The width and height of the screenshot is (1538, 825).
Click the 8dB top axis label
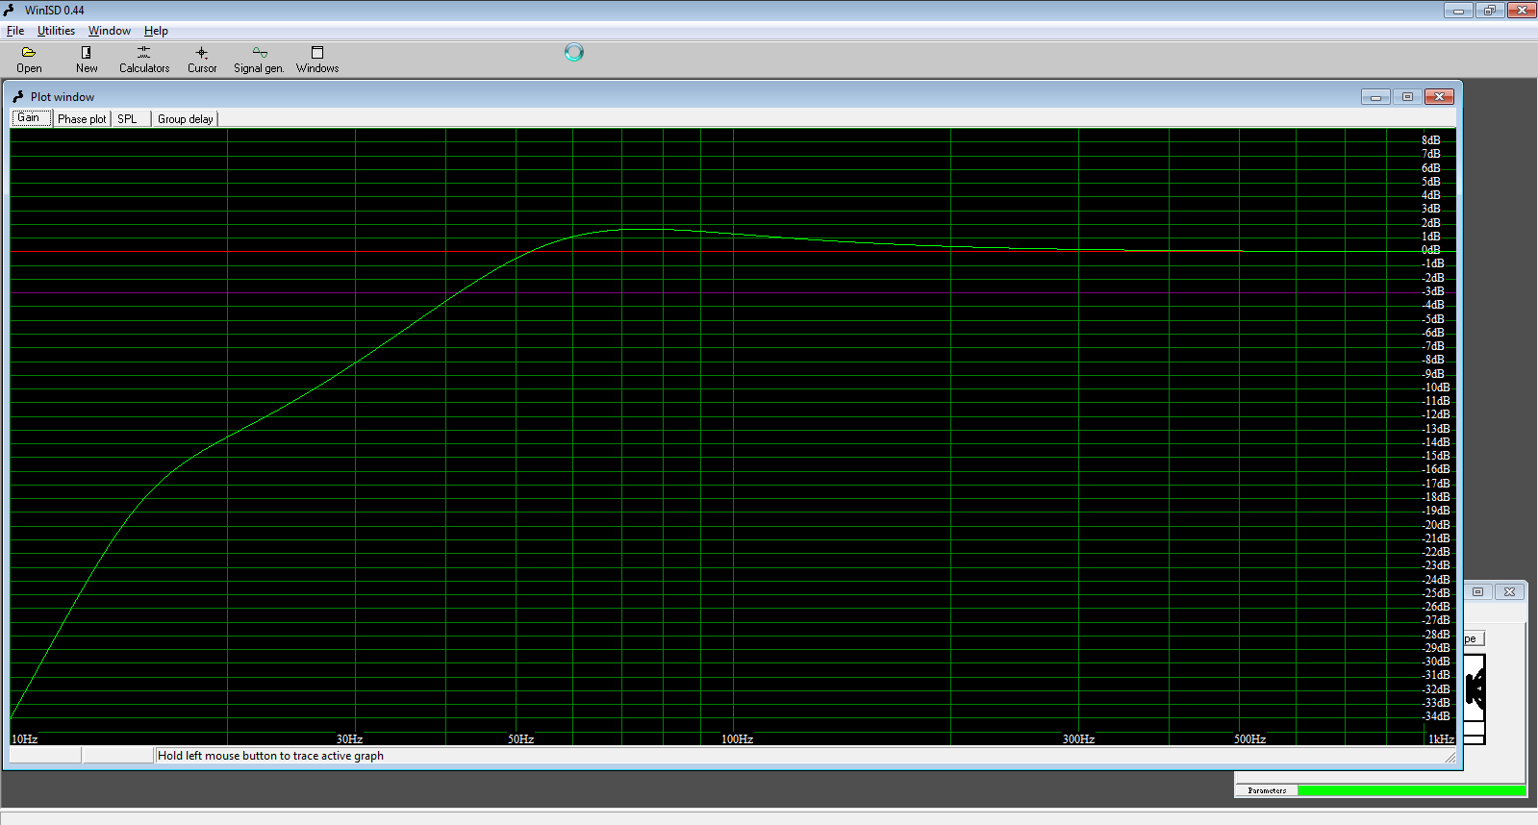1431,140
